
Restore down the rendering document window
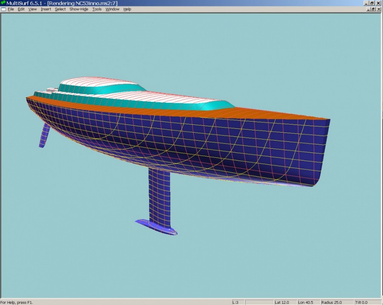coord(373,9)
